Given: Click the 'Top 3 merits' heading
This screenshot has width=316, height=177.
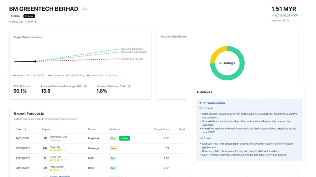Looking at the screenshot, I should click(206, 108).
